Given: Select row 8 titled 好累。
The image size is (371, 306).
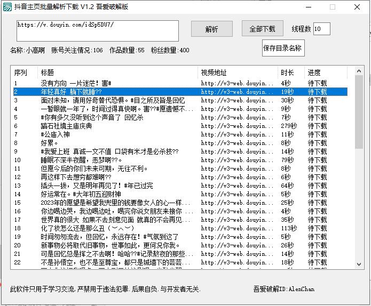Looking at the screenshot, I should tap(180, 143).
